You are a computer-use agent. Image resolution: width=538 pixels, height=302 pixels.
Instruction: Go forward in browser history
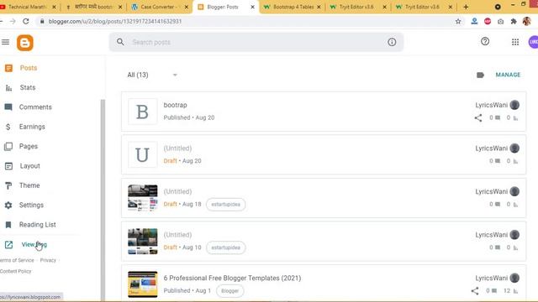coord(13,21)
